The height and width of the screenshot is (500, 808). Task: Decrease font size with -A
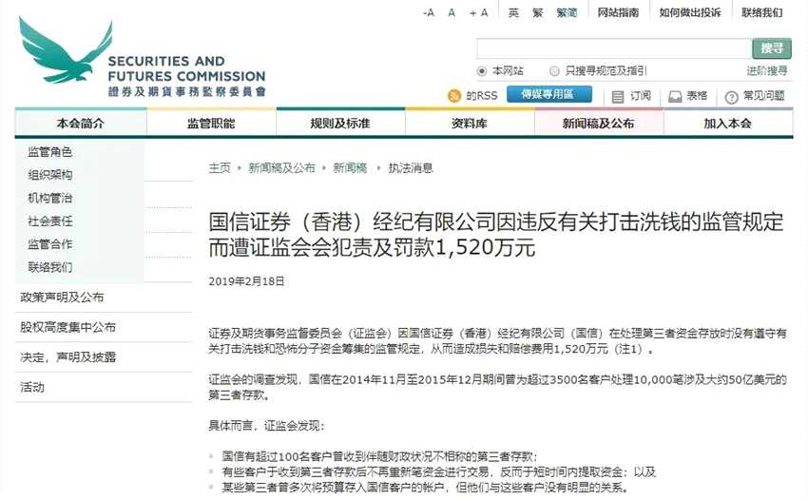point(428,13)
